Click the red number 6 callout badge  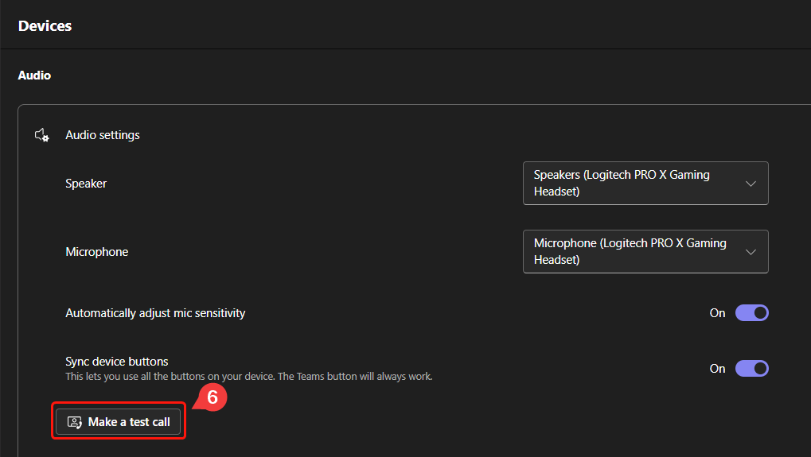(212, 397)
